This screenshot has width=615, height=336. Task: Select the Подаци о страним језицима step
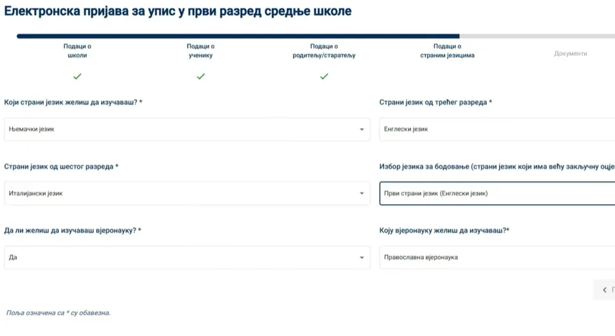(447, 51)
